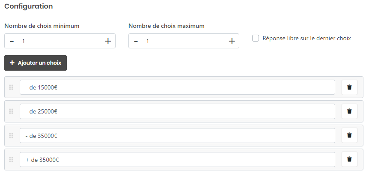The image size is (369, 176).
Task: Delete the "- de 15000€" choice
Action: pos(349,87)
